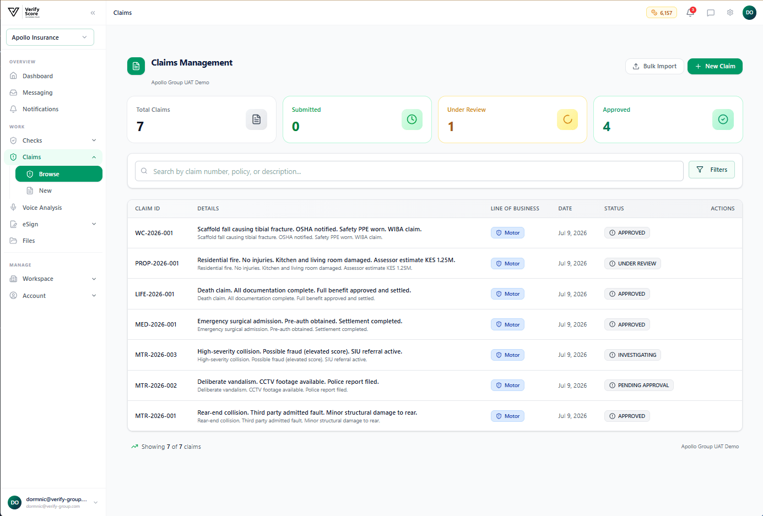Image resolution: width=763 pixels, height=516 pixels.
Task: Open claim PROP-2026-001
Action: (157, 263)
